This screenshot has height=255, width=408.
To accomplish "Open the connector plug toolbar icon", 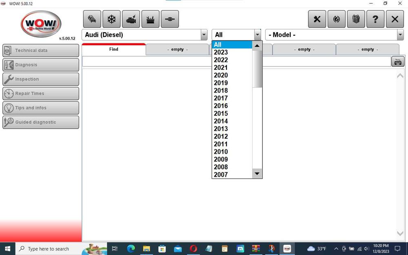I will (x=170, y=19).
